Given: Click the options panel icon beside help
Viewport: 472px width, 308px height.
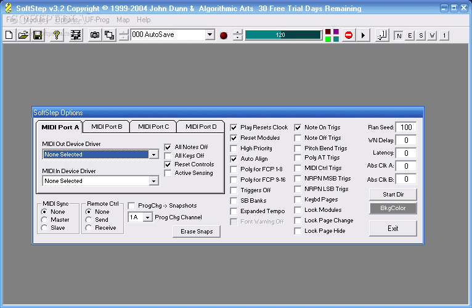Looking at the screenshot, I should tap(76, 35).
